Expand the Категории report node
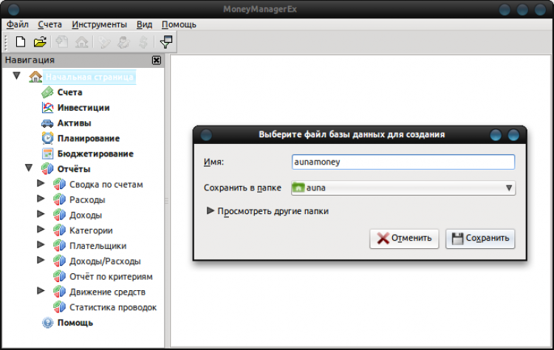The height and width of the screenshot is (350, 554). pos(41,230)
